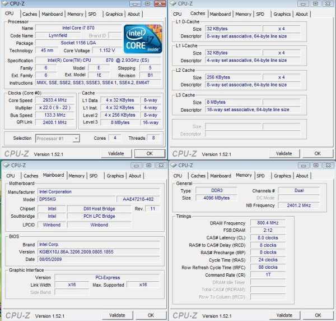Open About tab in the CPU window
The height and width of the screenshot is (321, 336).
pos(133,14)
